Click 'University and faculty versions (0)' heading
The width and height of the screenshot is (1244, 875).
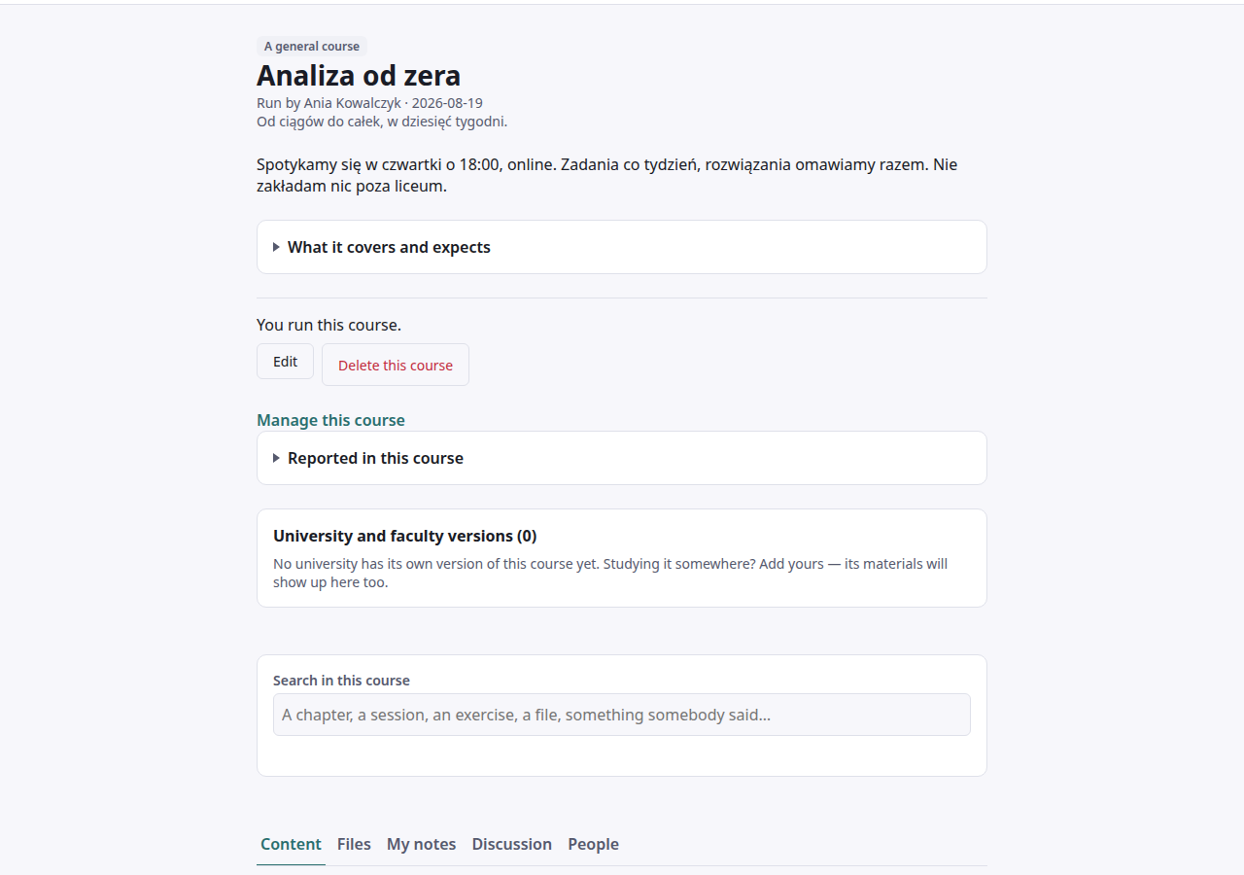click(404, 536)
